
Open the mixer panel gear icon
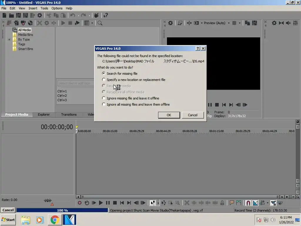coord(274,23)
